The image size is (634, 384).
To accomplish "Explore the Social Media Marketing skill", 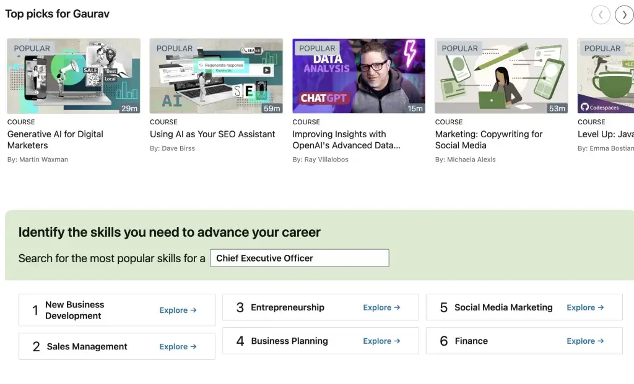I will (x=585, y=307).
